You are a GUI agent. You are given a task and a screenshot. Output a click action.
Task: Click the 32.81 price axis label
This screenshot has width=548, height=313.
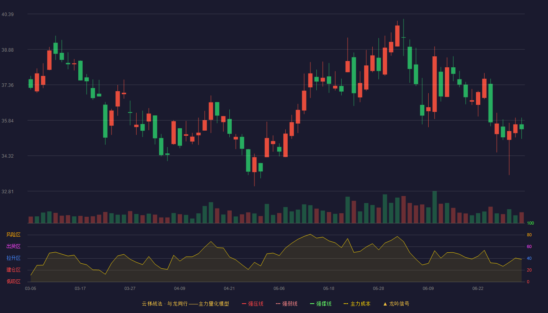coord(8,191)
